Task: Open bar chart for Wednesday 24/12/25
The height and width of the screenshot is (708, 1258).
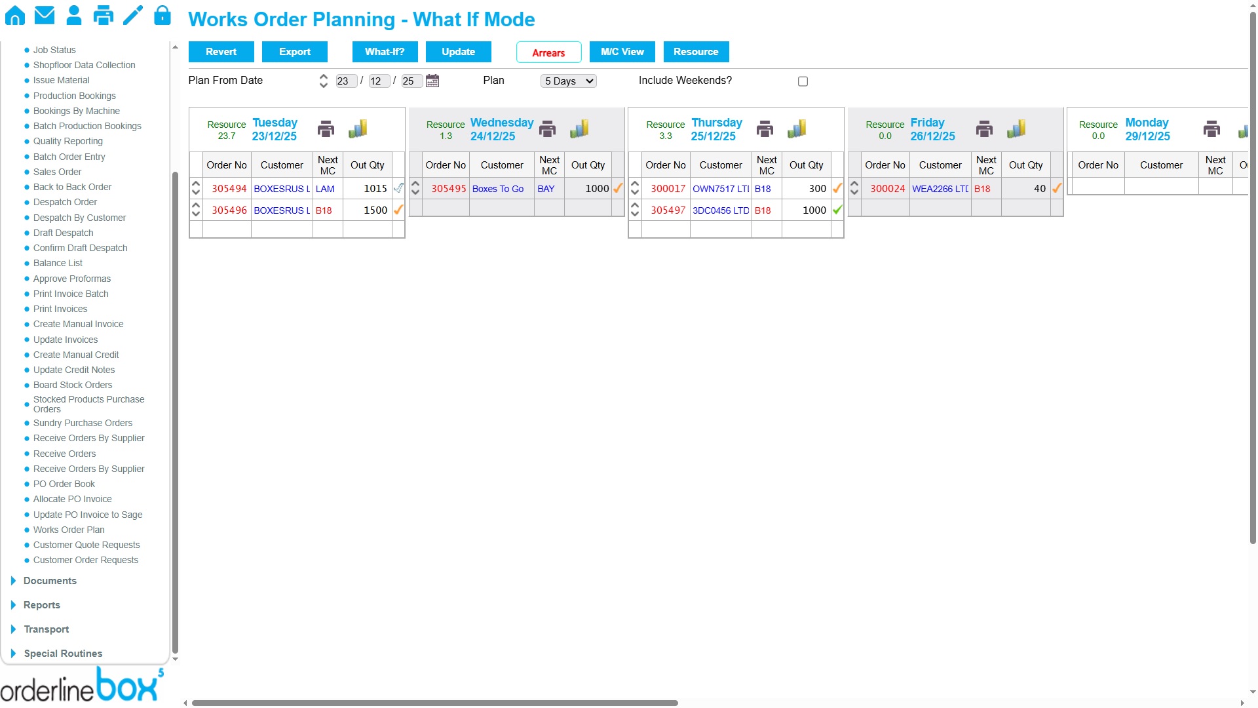Action: pyautogui.click(x=579, y=129)
